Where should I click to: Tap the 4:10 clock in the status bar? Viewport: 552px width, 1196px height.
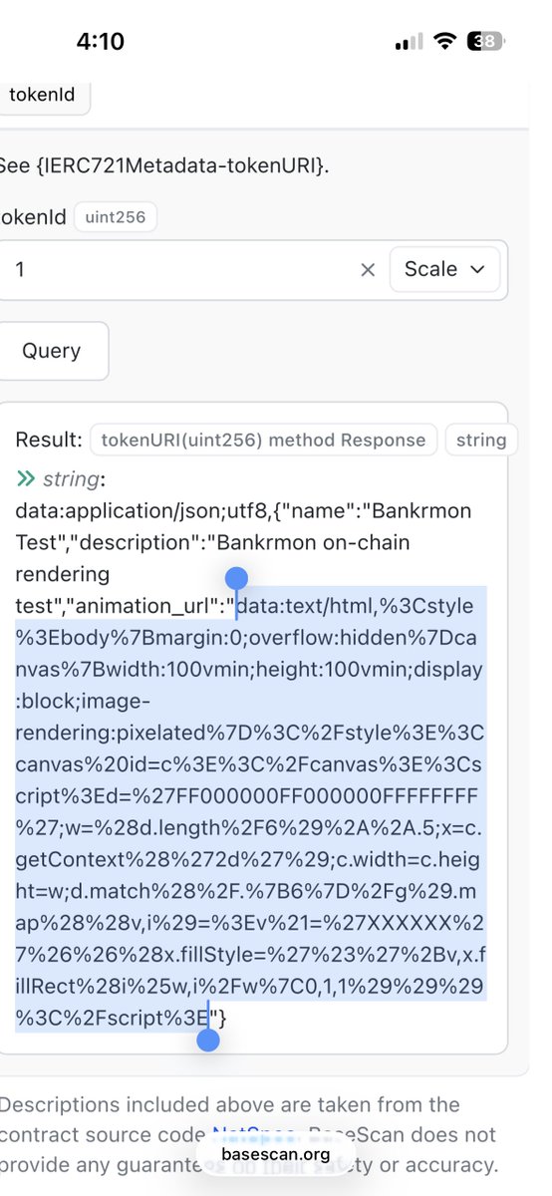(x=101, y=41)
